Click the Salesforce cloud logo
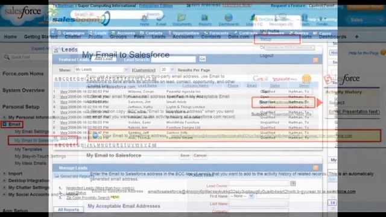This screenshot has height=217, width=386. [x=23, y=14]
